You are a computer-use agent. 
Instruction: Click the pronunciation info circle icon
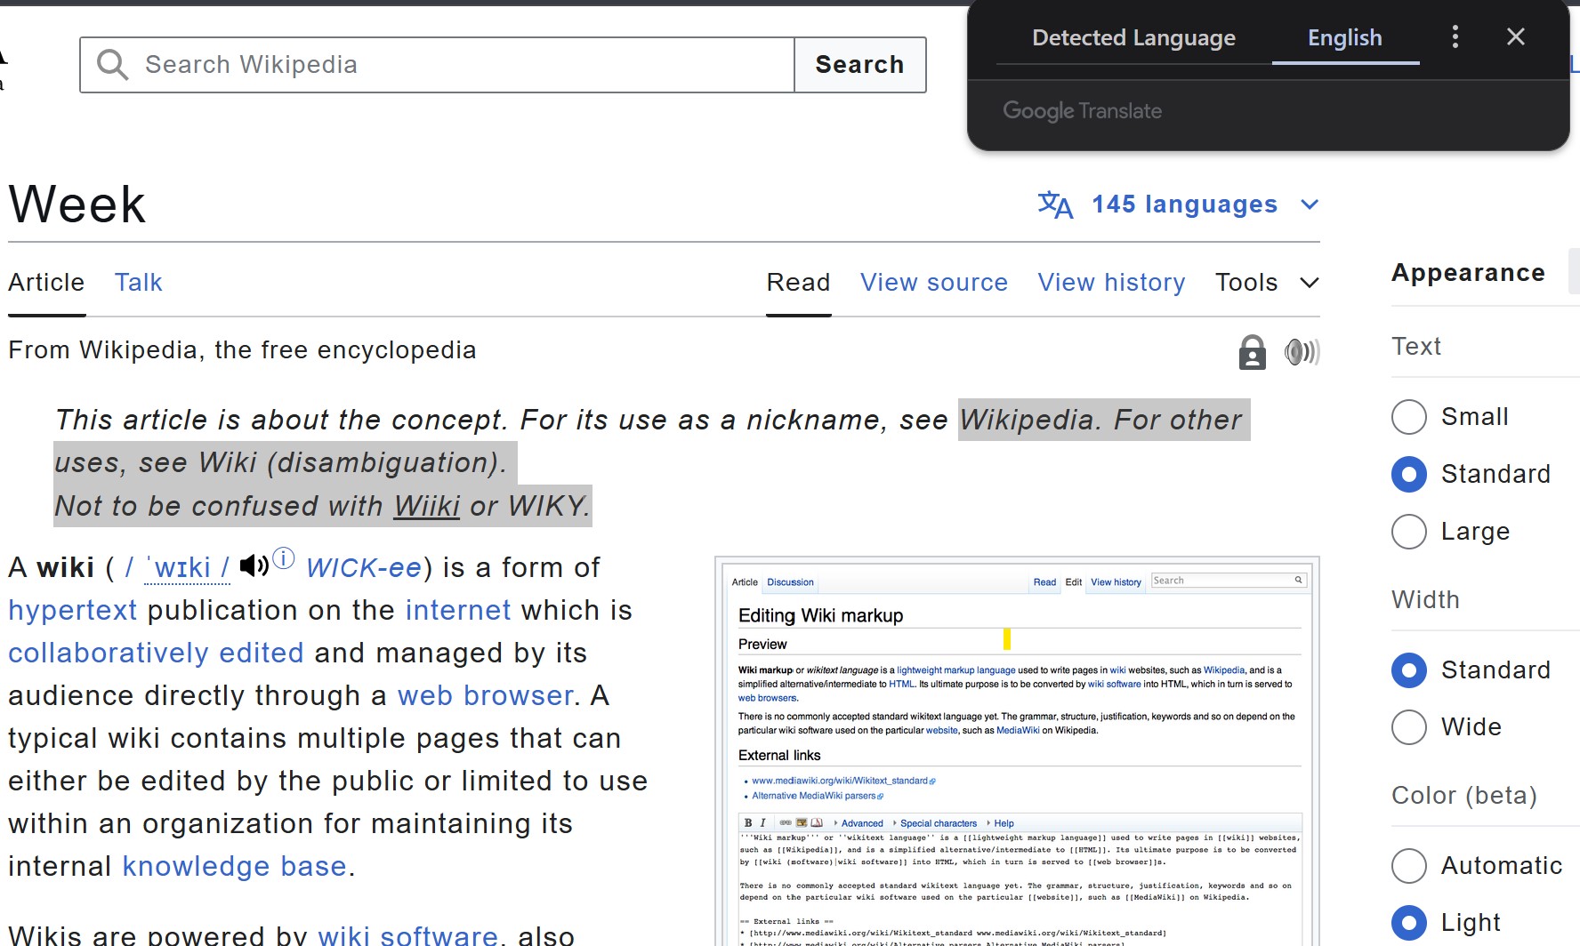point(284,558)
